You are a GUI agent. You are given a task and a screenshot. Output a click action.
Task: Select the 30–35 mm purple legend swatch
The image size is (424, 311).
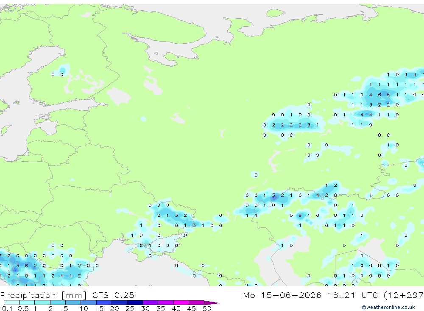(x=151, y=303)
